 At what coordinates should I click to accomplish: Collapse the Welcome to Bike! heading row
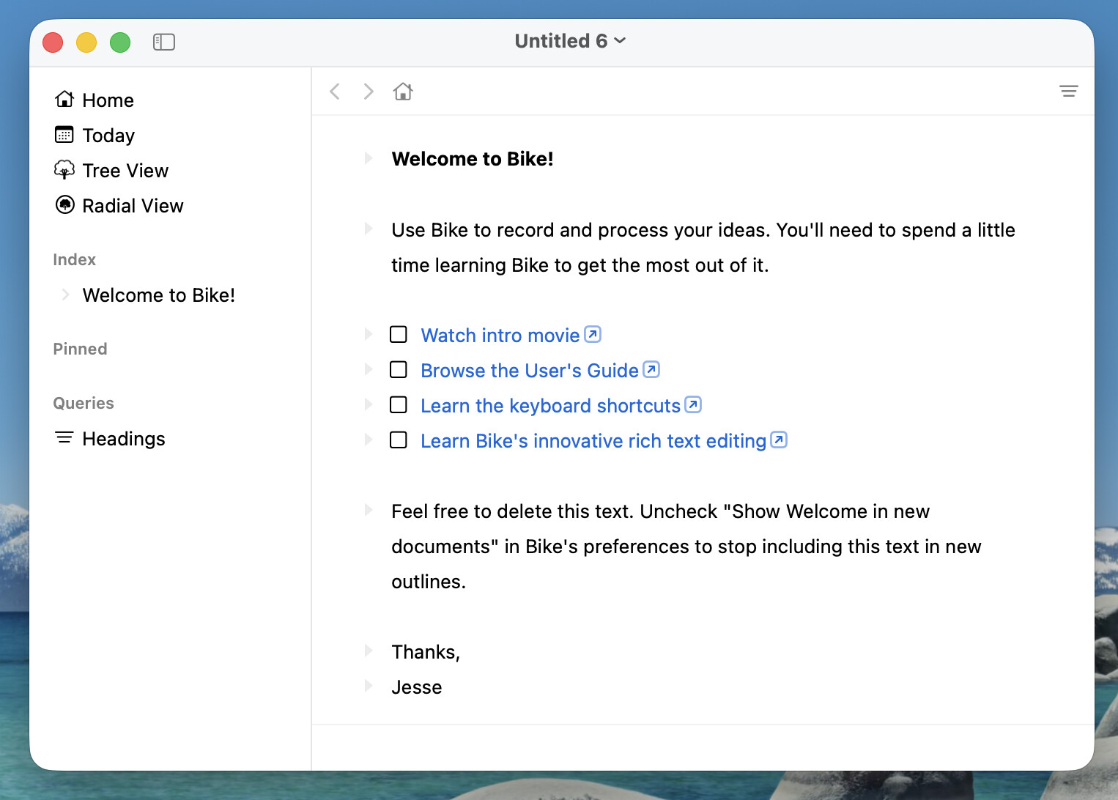pos(369,158)
